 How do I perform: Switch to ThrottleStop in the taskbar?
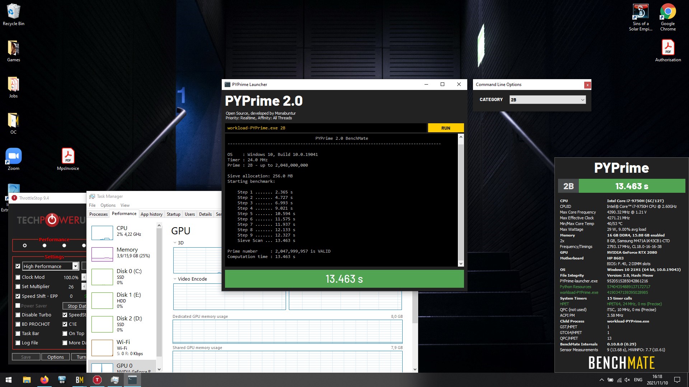[97, 380]
